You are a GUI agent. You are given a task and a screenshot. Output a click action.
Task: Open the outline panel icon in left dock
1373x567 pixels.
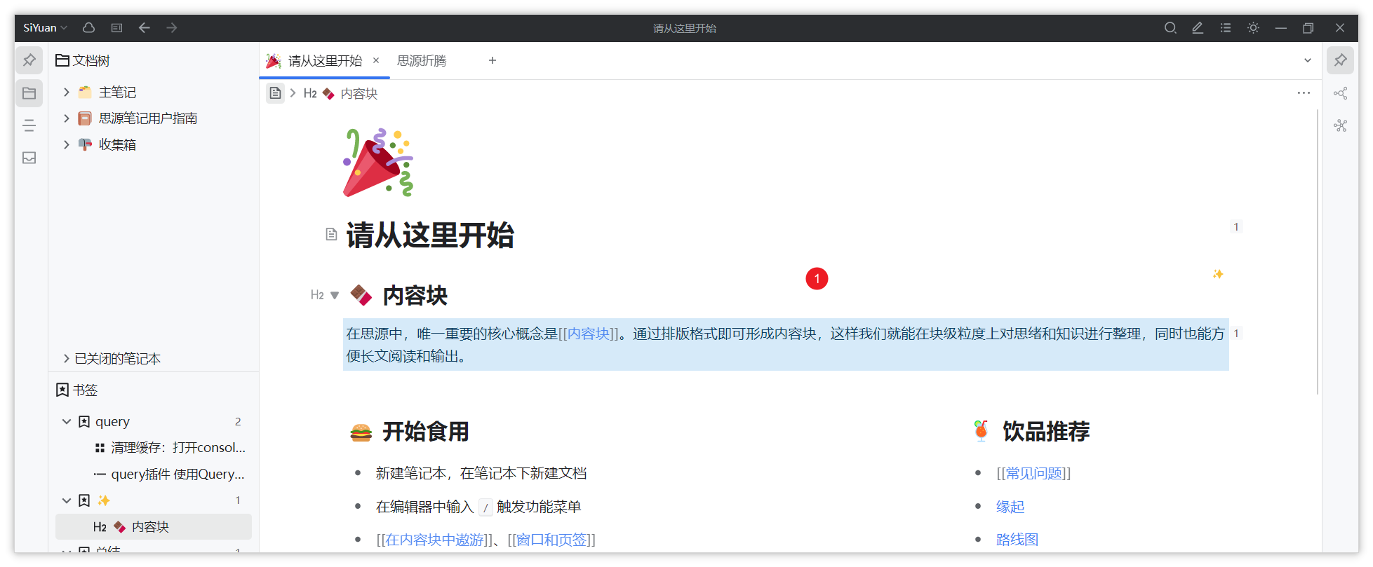pos(29,125)
